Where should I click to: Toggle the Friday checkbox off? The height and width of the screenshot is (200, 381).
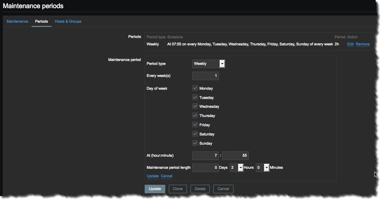point(195,125)
